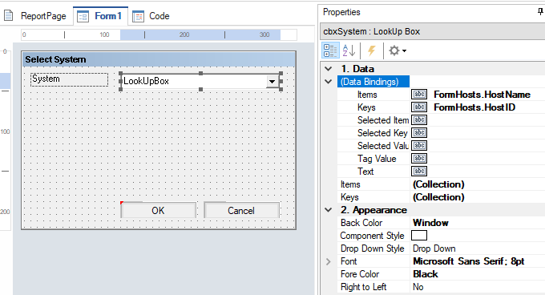
Task: Select the System label on the form
Action: click(69, 79)
